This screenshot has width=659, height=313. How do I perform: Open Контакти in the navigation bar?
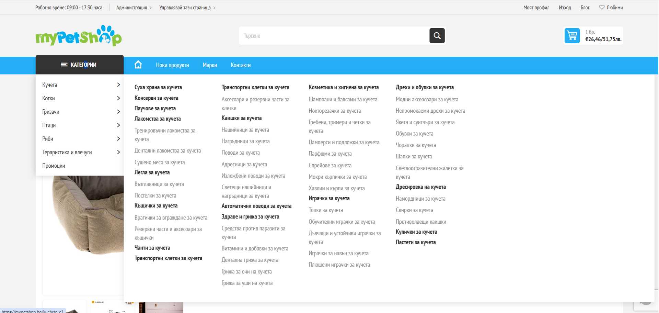(241, 65)
